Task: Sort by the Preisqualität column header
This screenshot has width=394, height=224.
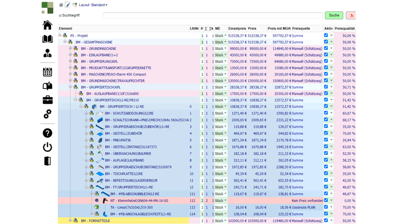Action: click(x=345, y=28)
